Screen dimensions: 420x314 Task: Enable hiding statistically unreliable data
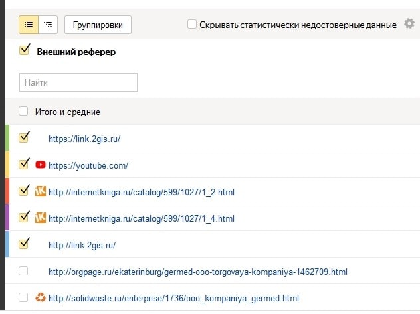point(192,25)
